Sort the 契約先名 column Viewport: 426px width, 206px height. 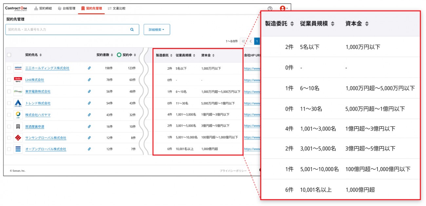pos(41,55)
